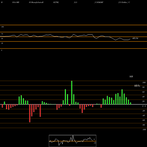Click the 40.54 RSI value label
The height and width of the screenshot is (147, 147).
click(135, 38)
